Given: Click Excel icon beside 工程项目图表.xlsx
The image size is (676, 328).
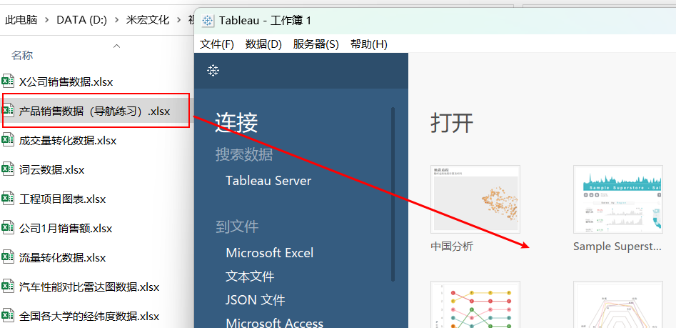Looking at the screenshot, I should point(9,199).
